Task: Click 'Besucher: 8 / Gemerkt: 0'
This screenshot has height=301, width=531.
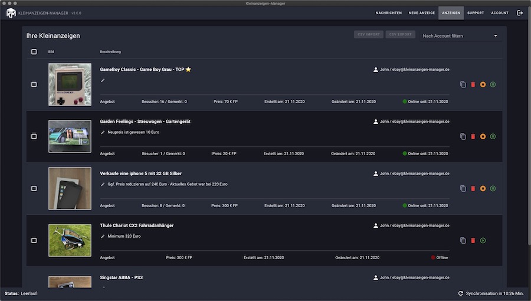Action: [163, 205]
